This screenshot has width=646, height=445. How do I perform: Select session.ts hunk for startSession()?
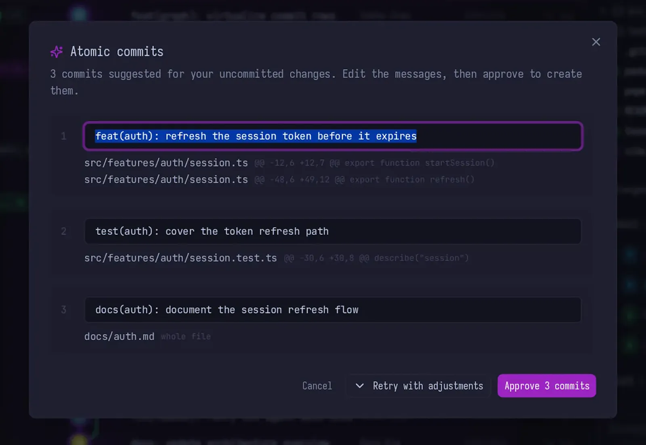point(289,163)
